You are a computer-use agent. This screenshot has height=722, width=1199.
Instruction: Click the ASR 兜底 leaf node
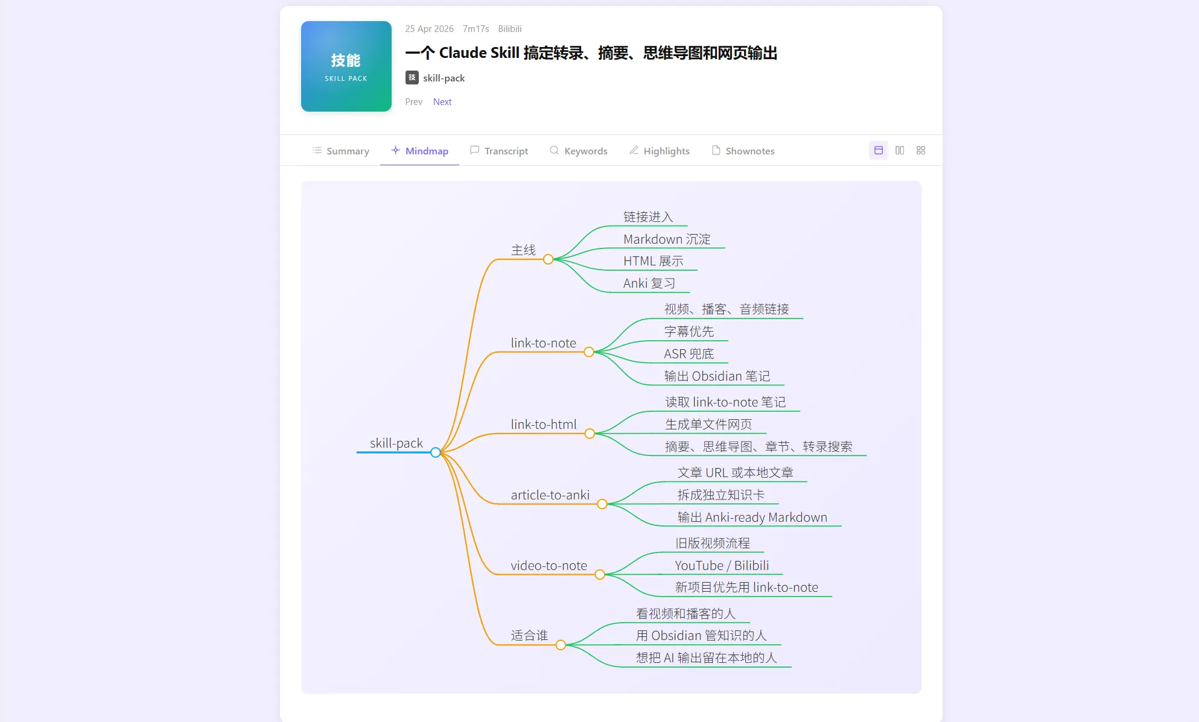689,354
